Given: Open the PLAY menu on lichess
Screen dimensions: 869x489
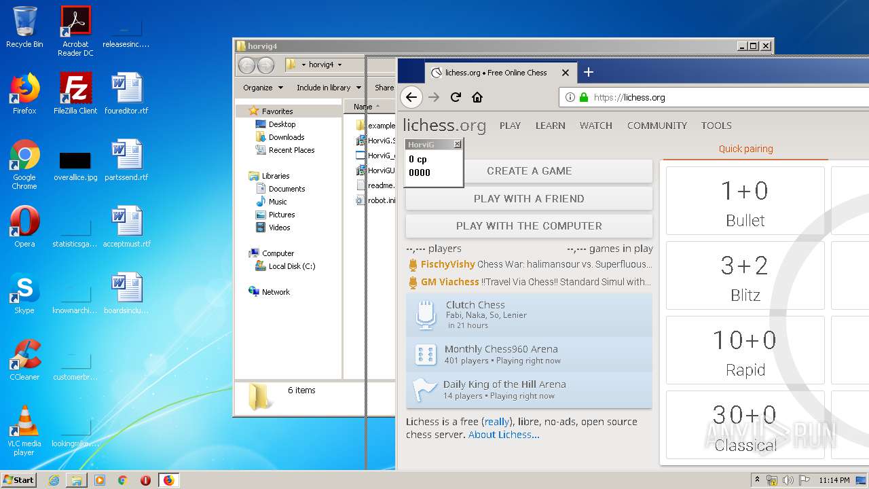Looking at the screenshot, I should (510, 126).
